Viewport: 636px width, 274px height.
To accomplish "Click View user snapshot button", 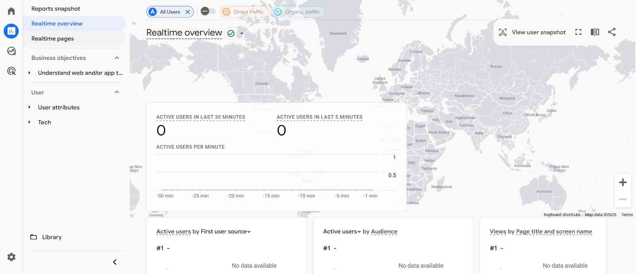I will [x=532, y=32].
